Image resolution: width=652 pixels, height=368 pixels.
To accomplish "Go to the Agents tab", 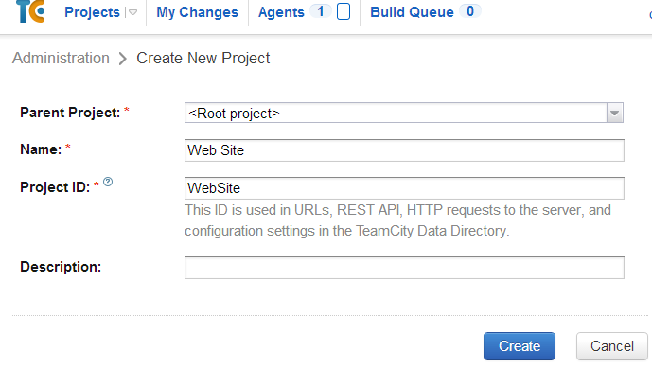I will coord(281,12).
